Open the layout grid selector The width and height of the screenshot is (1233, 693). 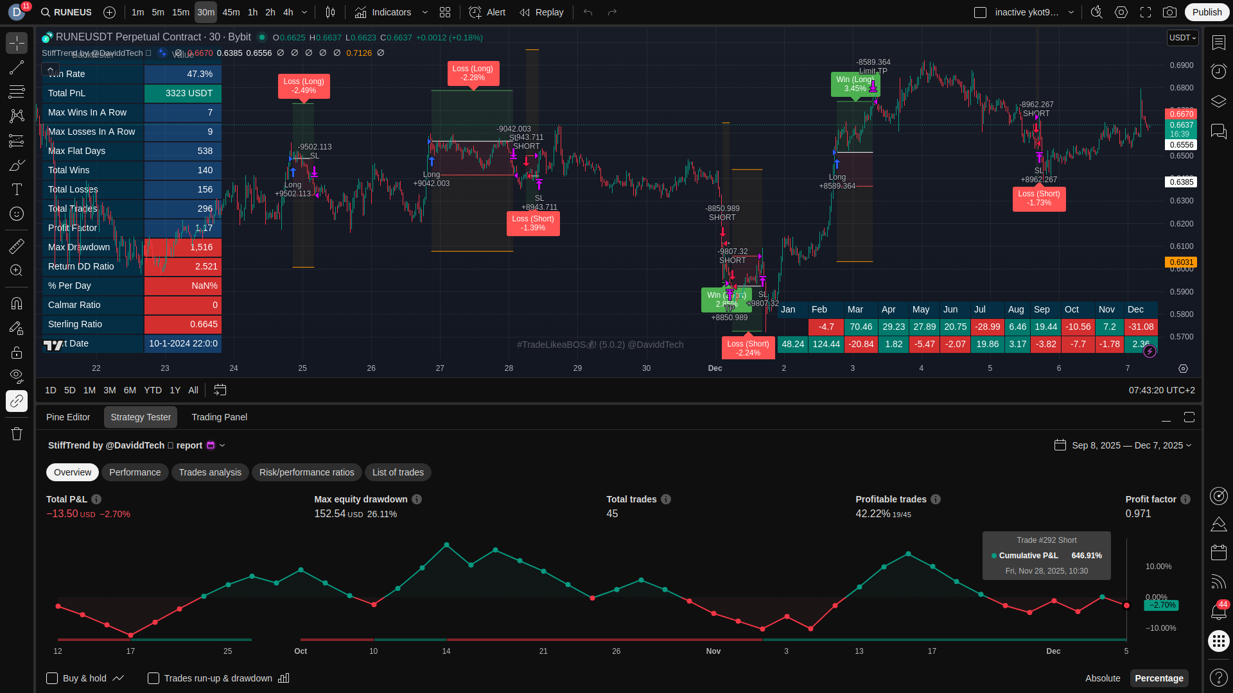(445, 12)
